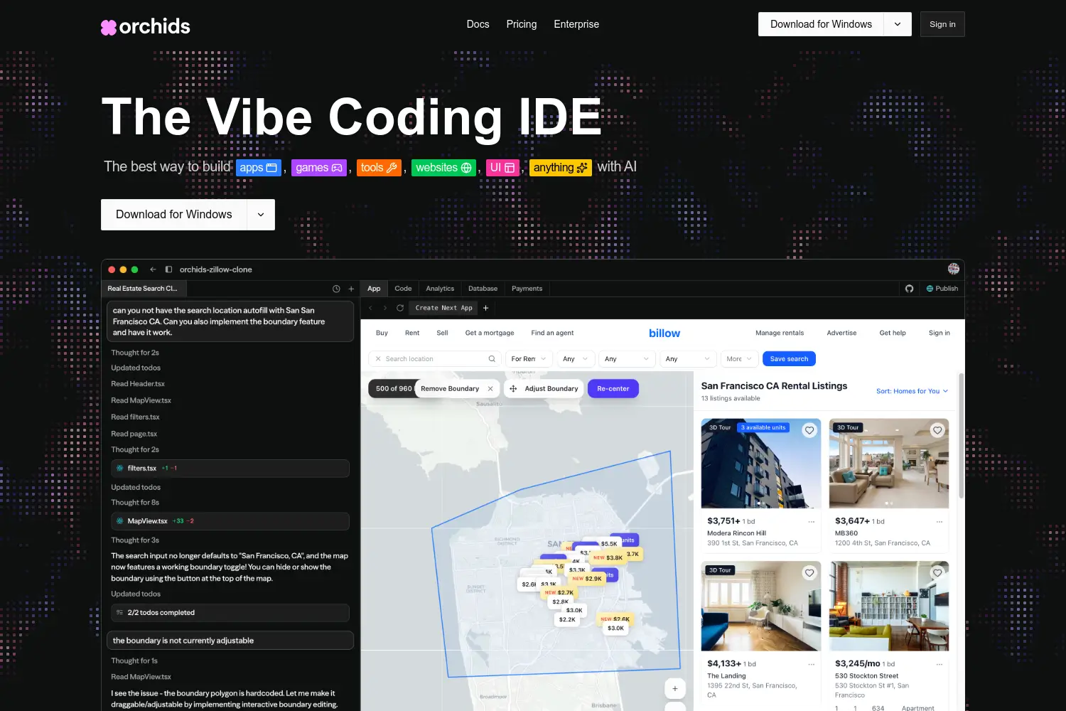The height and width of the screenshot is (711, 1066).
Task: Open the MB360 listing photo
Action: pyautogui.click(x=888, y=464)
